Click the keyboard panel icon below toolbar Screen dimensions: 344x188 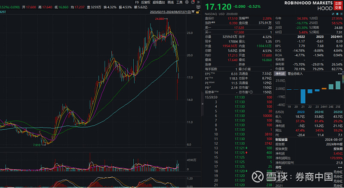pos(198,7)
